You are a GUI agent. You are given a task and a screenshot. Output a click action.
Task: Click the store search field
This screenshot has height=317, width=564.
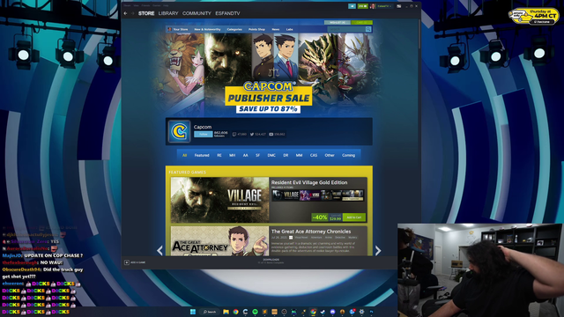coord(346,29)
